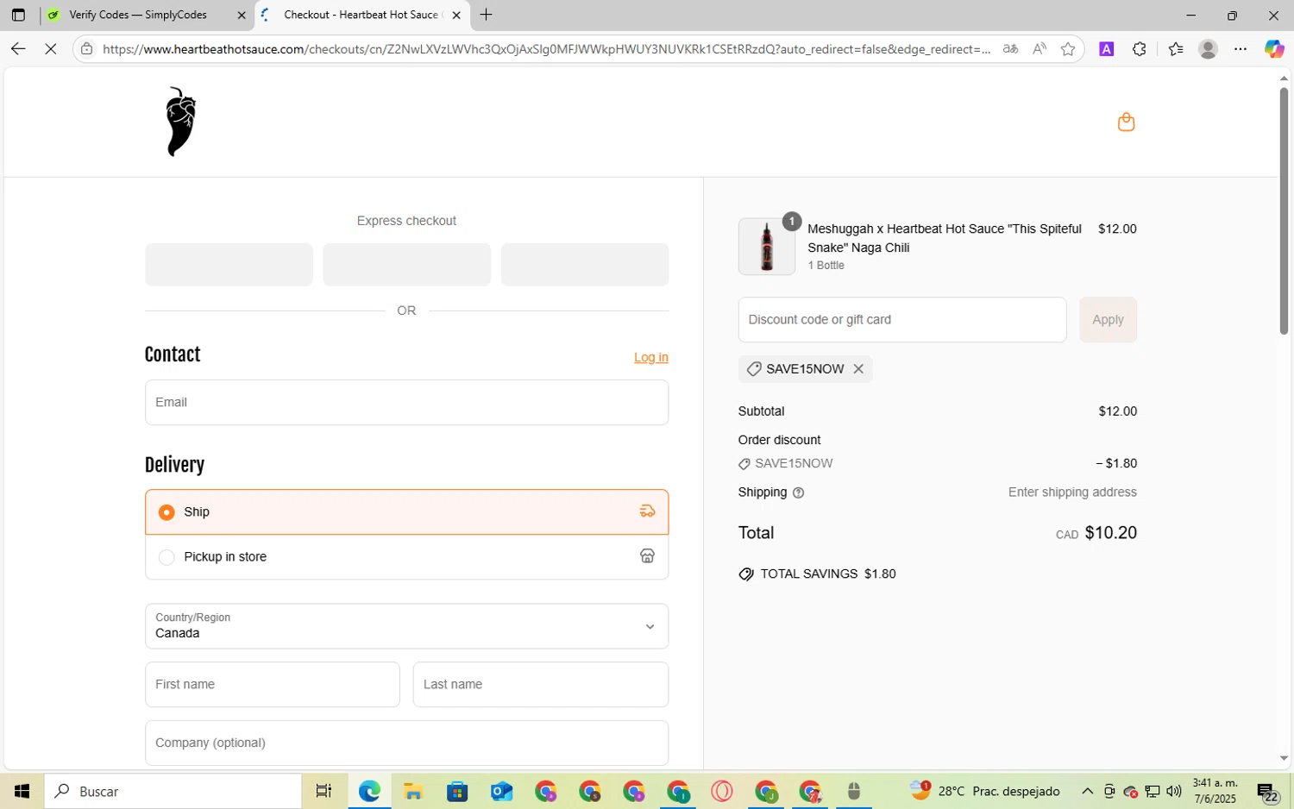Remove the SAVE15NOW discount code tag
This screenshot has width=1294, height=809.
[x=858, y=369]
